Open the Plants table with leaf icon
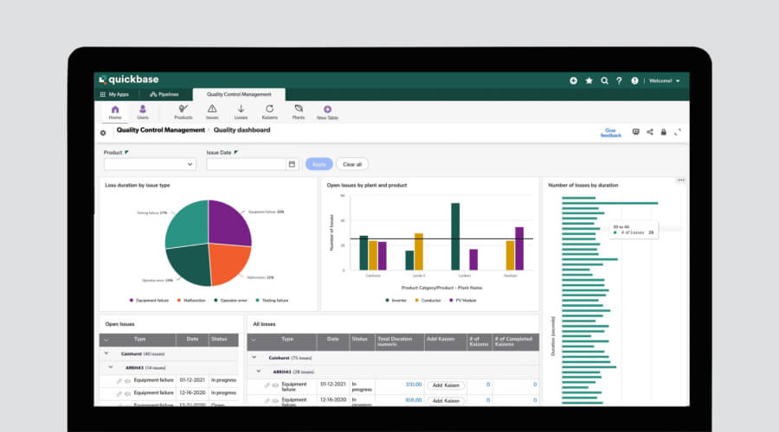 (298, 112)
